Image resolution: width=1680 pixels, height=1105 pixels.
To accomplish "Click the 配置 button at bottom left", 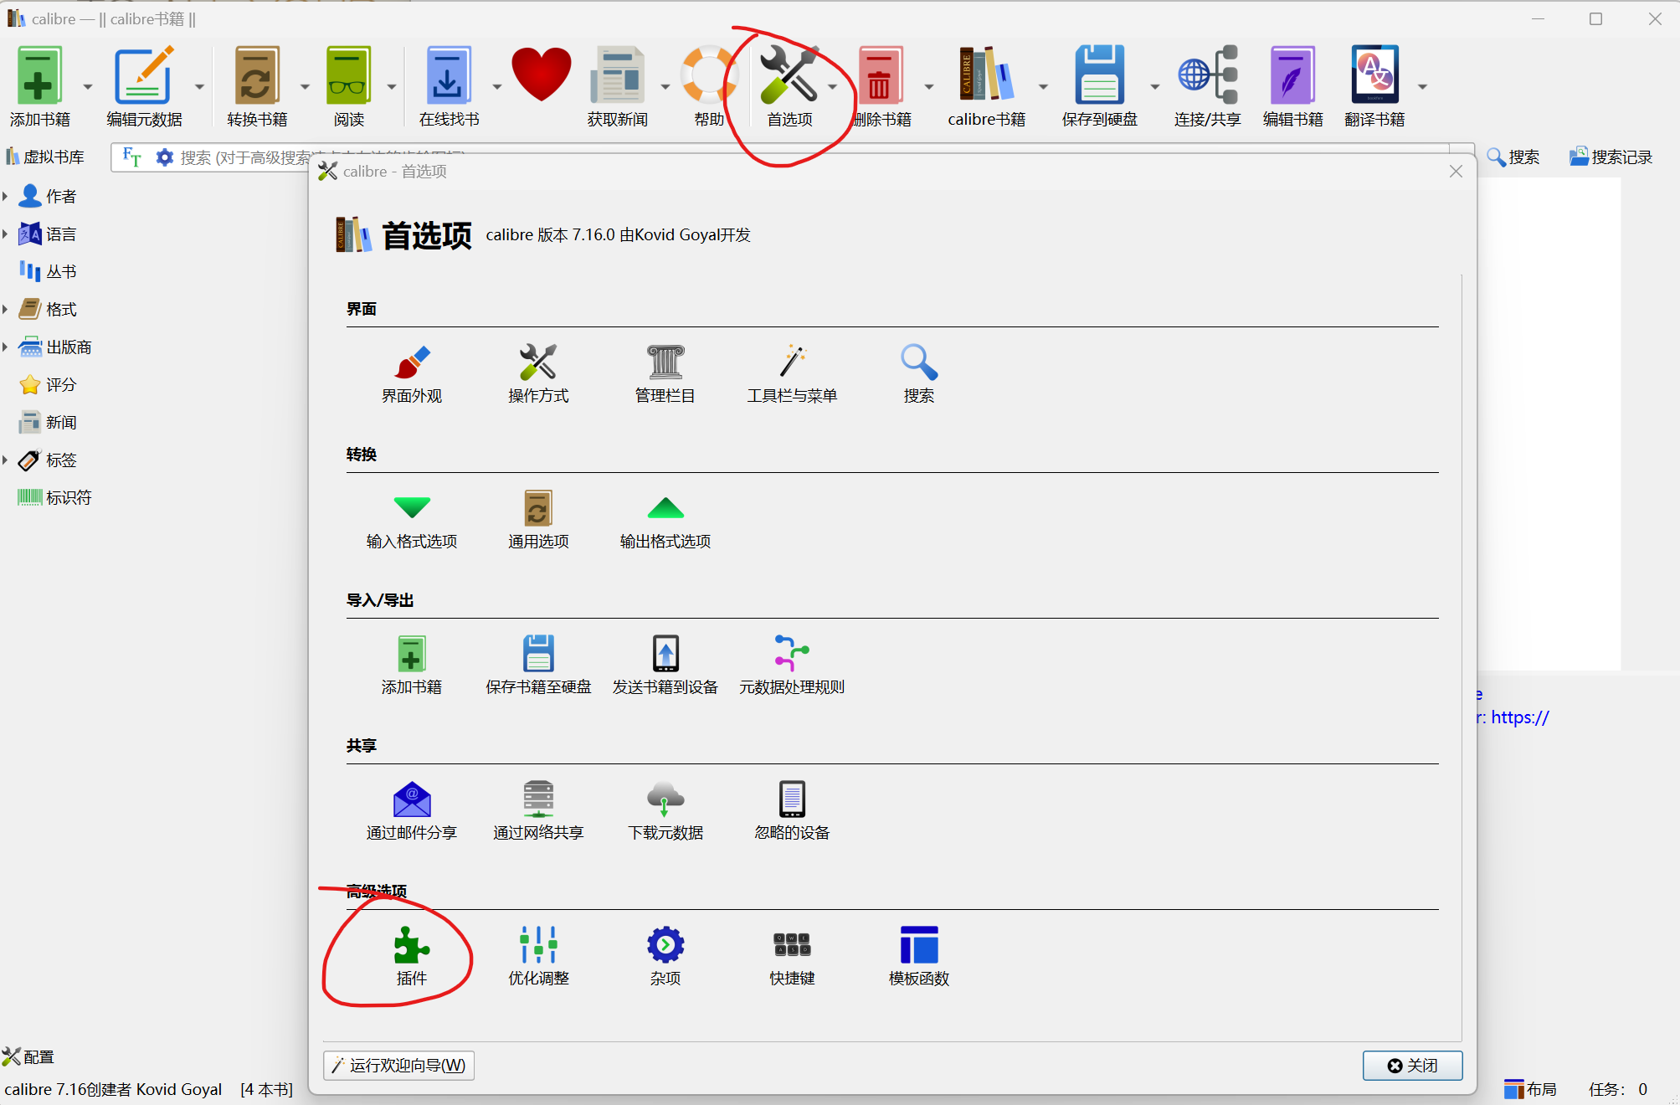I will pyautogui.click(x=28, y=1056).
